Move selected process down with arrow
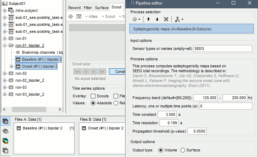The image size is (258, 157). click(157, 19)
